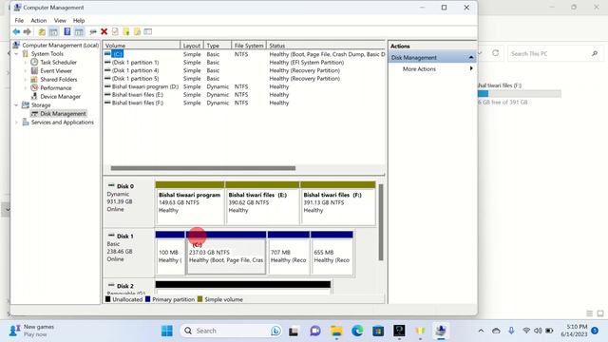608x342 pixels.
Task: Collapse the Storage tree node
Action: click(x=17, y=105)
